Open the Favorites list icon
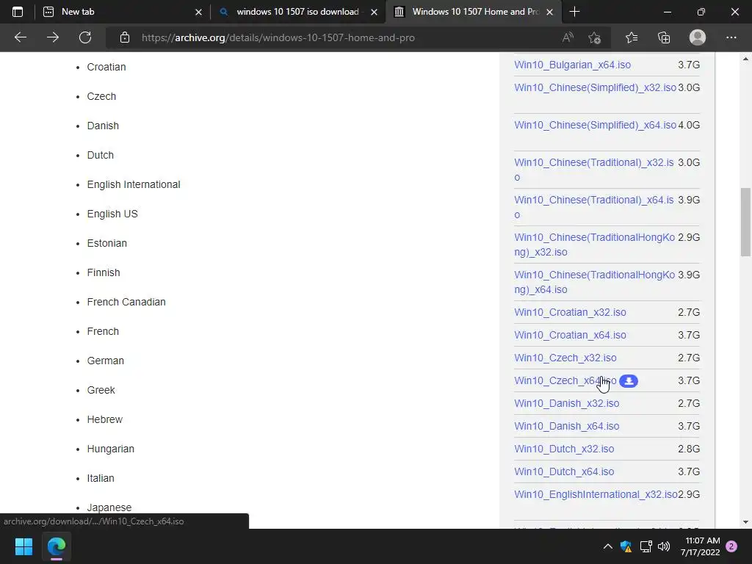 click(632, 37)
